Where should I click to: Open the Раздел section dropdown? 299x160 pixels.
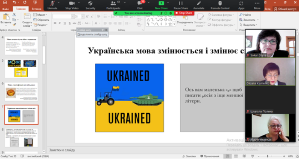tap(41, 25)
